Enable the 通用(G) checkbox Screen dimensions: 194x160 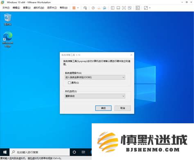(x=69, y=82)
